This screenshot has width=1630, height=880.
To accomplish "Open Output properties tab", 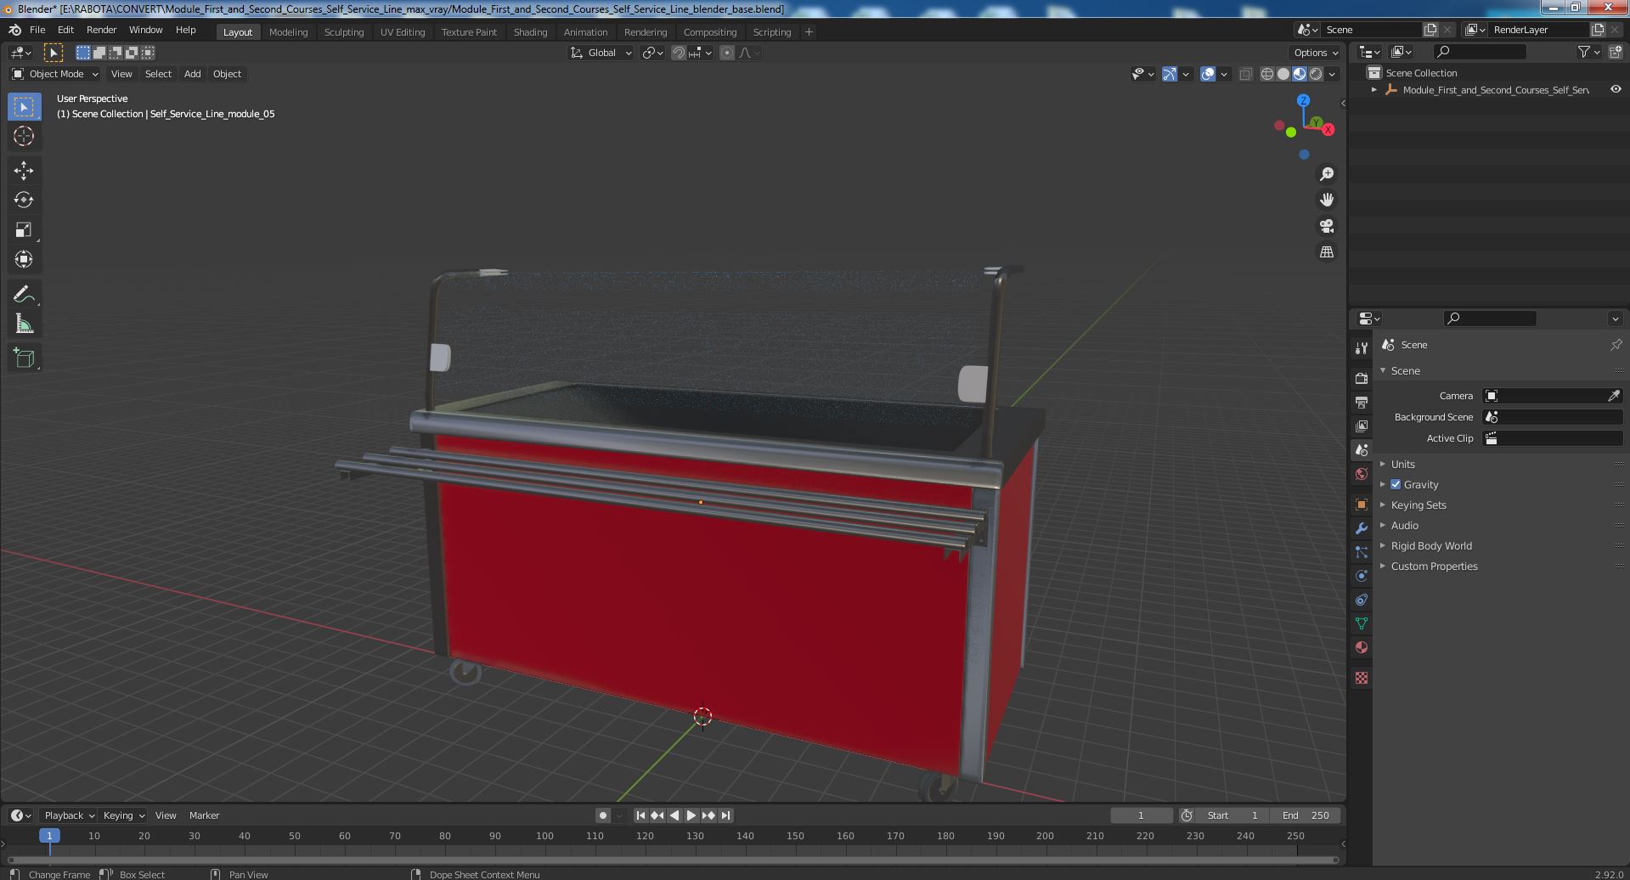I will (1362, 402).
